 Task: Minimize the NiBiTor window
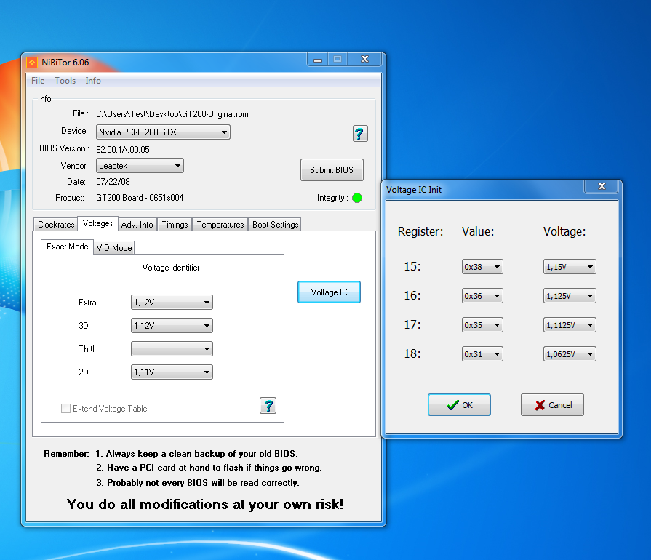tap(318, 60)
